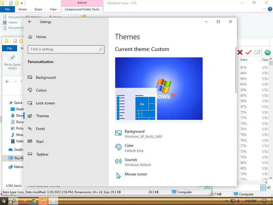Sort the archive list by the Date column
273x205 pixels.
265,60
